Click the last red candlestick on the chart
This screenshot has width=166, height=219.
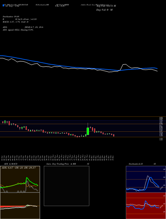[x=114, y=135]
